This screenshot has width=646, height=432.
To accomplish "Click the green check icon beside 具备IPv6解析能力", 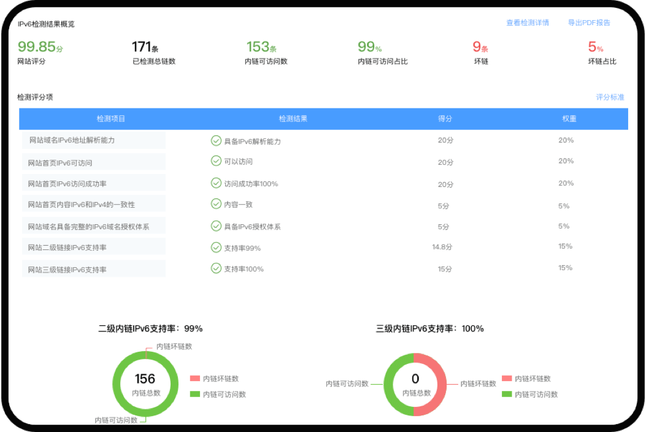I will click(x=216, y=140).
